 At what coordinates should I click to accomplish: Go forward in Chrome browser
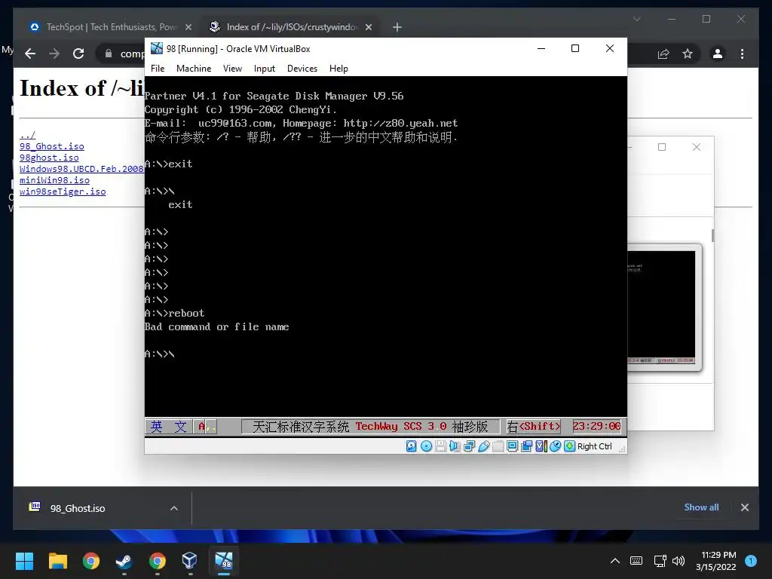tap(54, 54)
